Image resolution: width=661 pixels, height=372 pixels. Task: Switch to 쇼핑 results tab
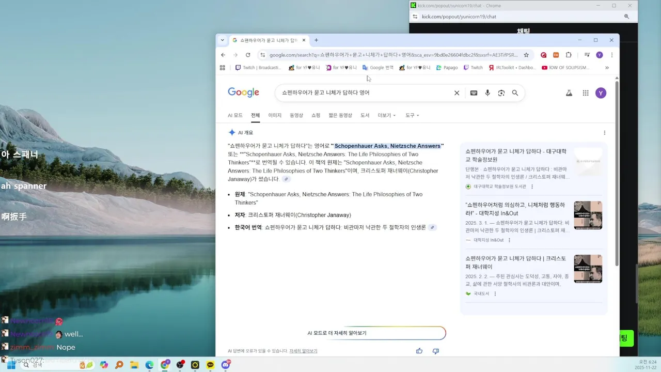coord(316,115)
